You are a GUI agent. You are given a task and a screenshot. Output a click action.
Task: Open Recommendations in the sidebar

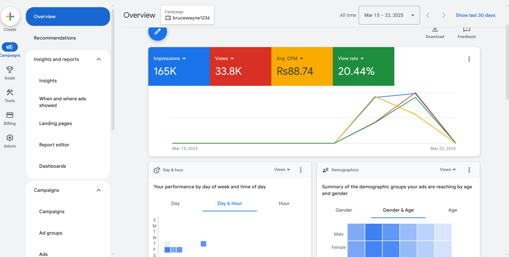point(55,38)
